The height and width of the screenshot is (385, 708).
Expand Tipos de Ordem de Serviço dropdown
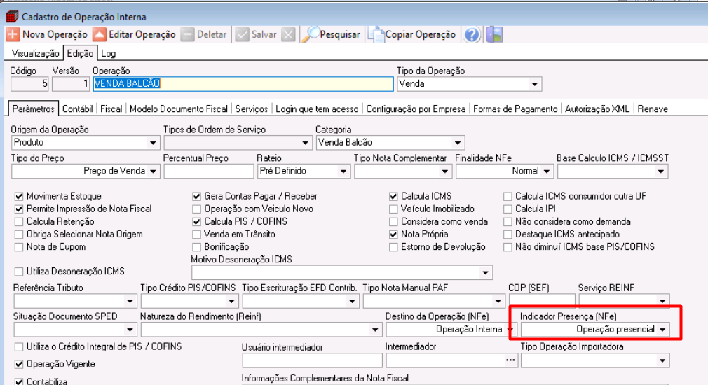point(305,143)
